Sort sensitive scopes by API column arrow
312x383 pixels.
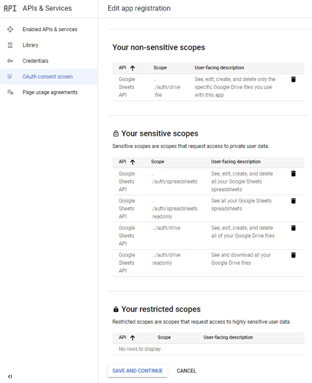pyautogui.click(x=133, y=162)
